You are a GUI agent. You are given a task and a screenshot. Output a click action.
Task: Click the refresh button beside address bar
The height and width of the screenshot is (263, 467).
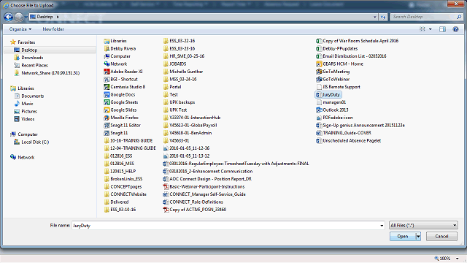point(383,17)
